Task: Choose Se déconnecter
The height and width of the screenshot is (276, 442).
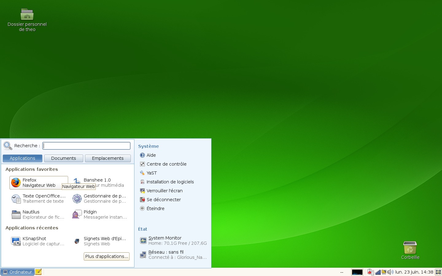Action: pyautogui.click(x=160, y=200)
